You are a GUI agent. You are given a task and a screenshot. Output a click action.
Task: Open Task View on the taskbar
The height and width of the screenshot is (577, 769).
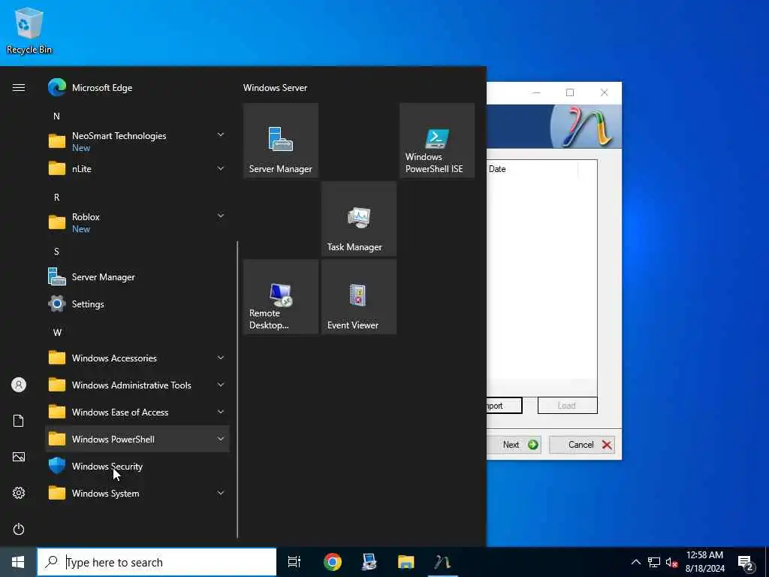[x=294, y=562]
